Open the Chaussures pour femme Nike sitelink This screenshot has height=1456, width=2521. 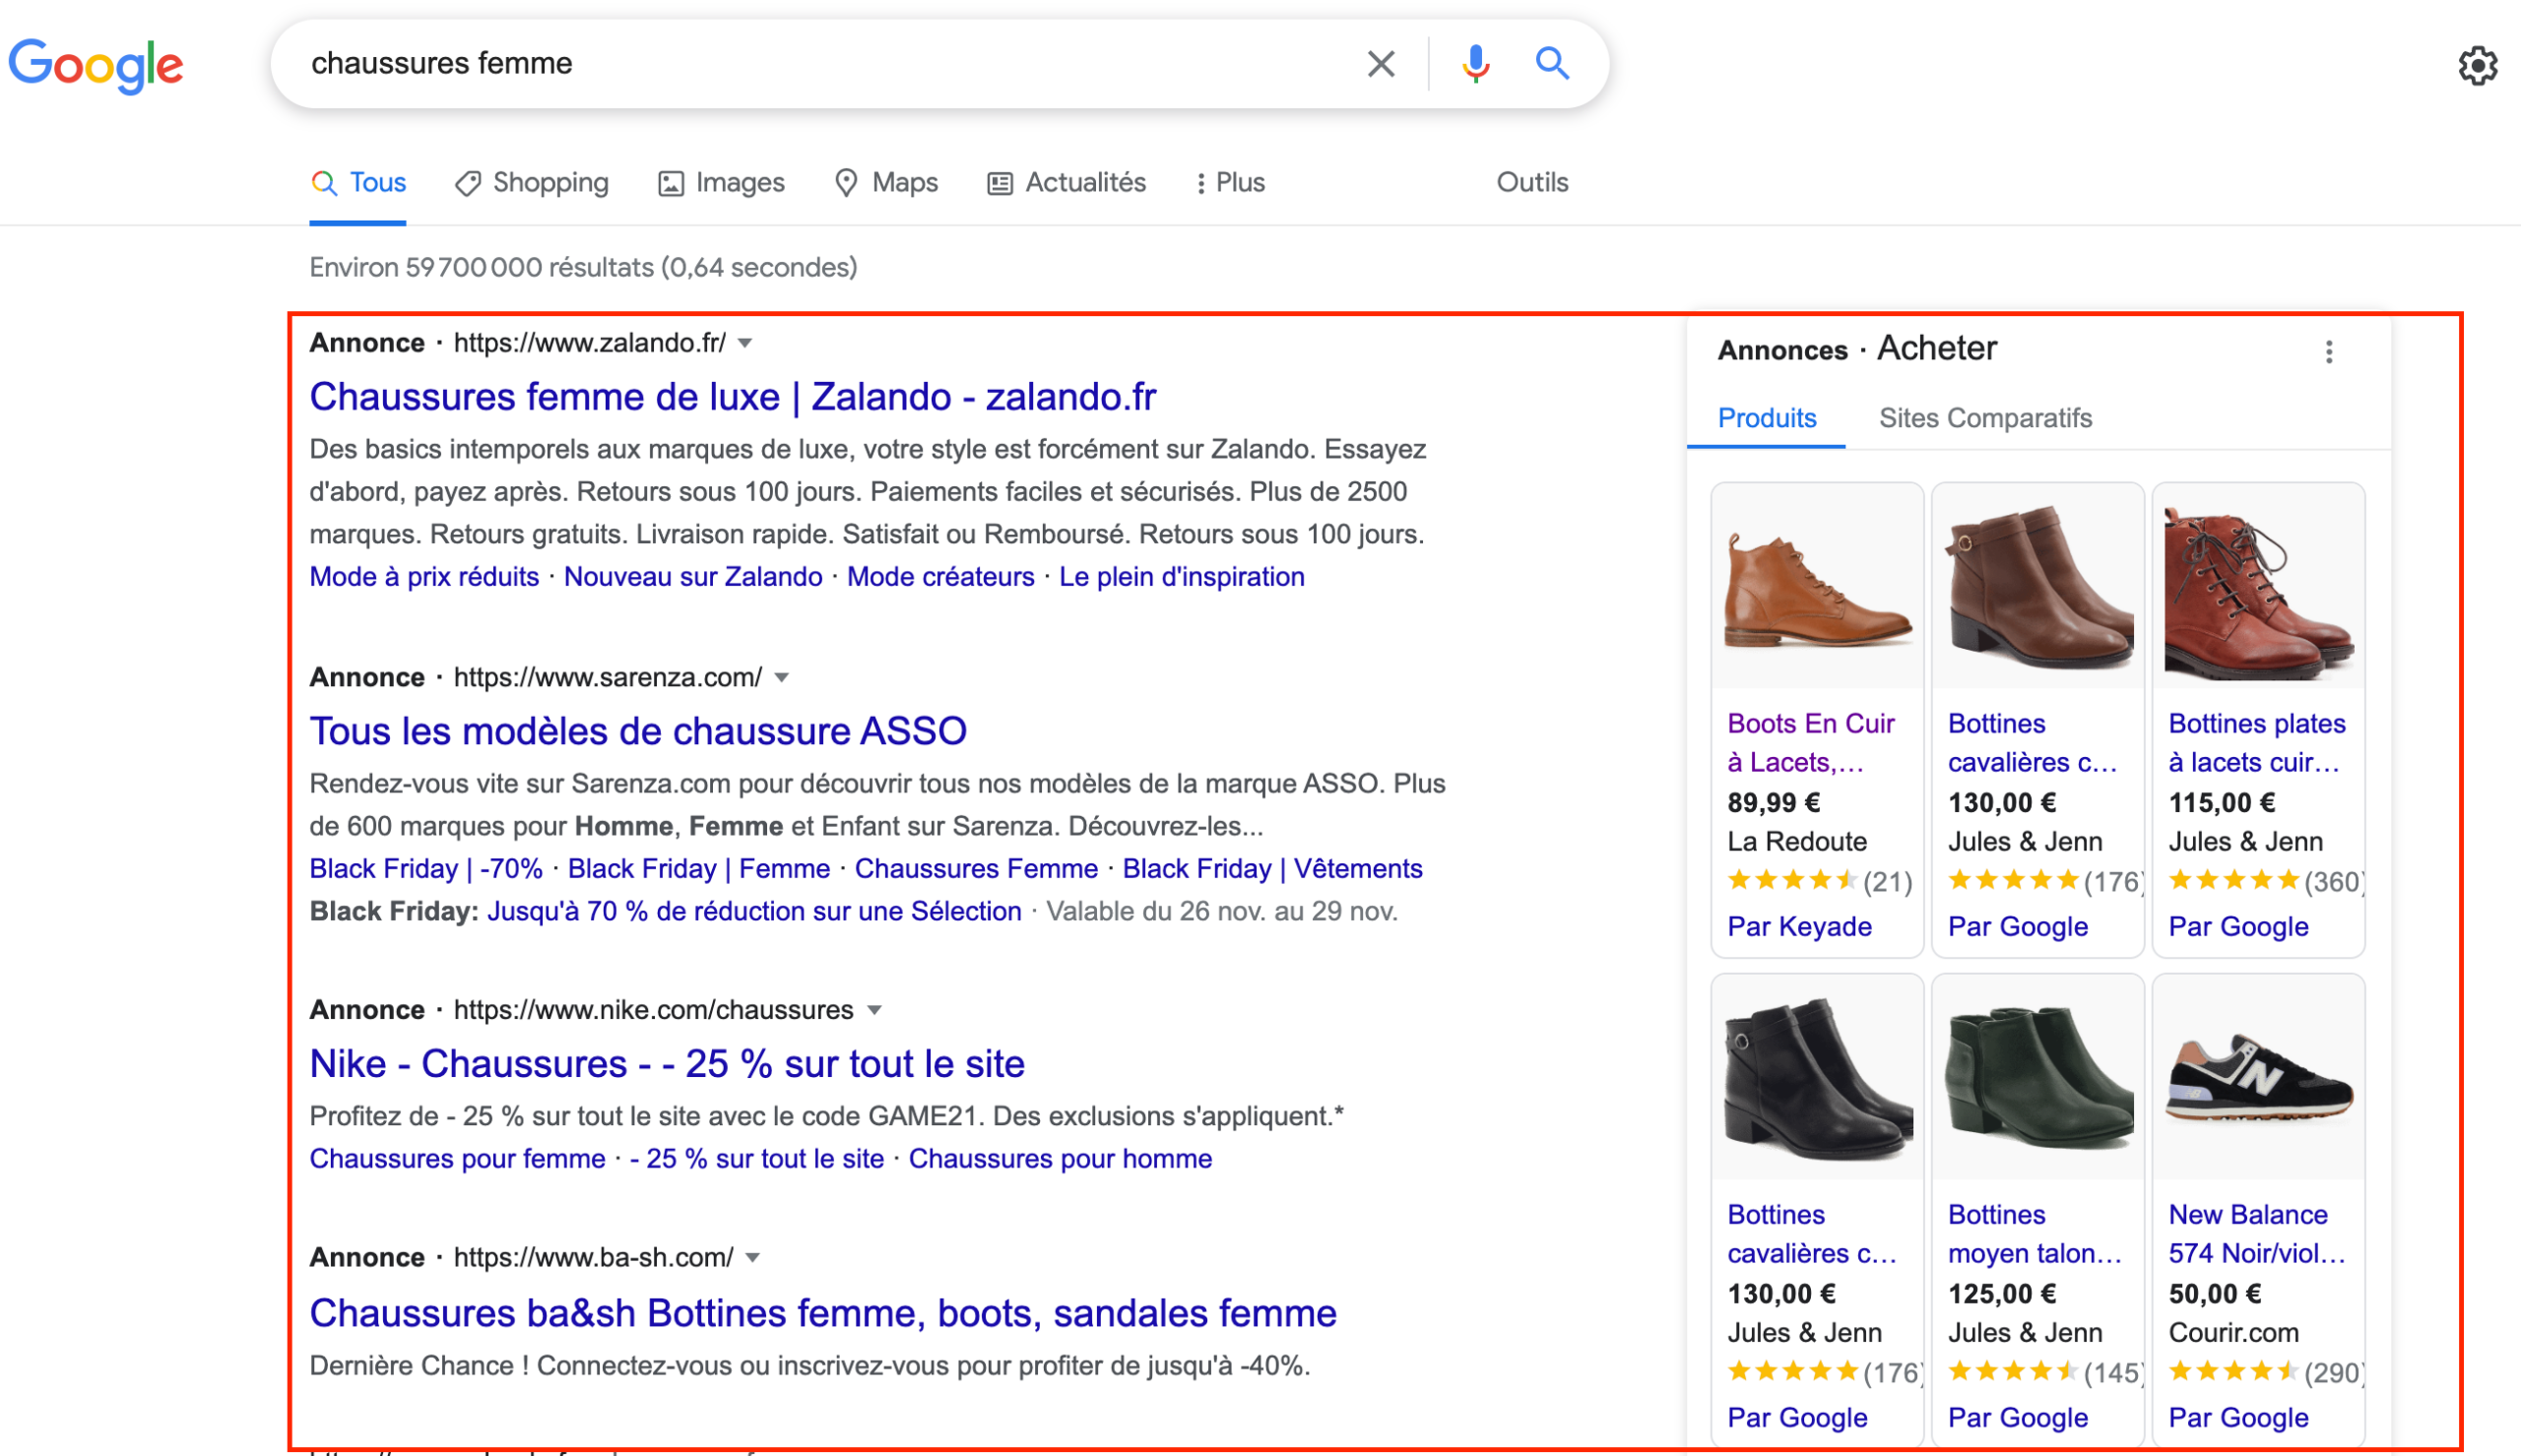pos(457,1159)
